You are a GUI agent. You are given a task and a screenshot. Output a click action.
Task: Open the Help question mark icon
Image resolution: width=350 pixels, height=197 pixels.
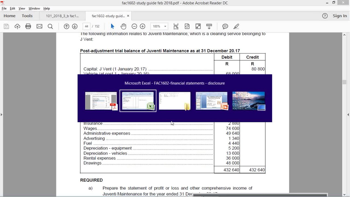[325, 16]
